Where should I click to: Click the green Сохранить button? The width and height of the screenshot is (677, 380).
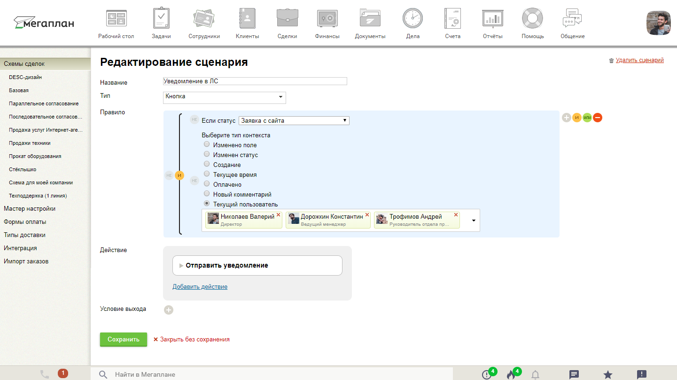(x=124, y=339)
